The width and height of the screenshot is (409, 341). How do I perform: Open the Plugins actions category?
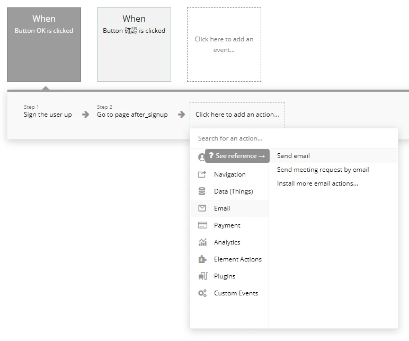point(229,276)
